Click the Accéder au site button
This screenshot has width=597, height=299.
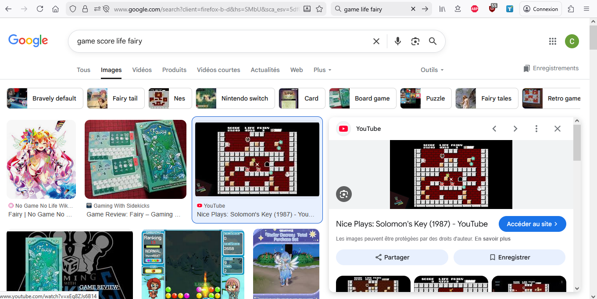pos(532,224)
